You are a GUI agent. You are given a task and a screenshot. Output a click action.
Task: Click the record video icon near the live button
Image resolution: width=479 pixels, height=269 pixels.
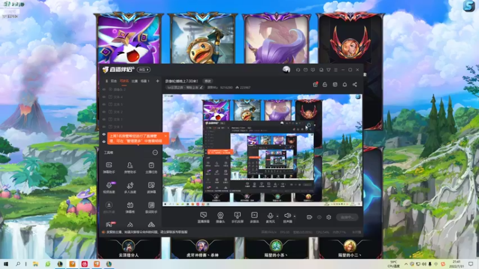click(x=309, y=217)
